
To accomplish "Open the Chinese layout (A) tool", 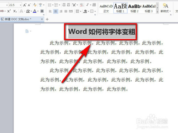I will [74, 5].
